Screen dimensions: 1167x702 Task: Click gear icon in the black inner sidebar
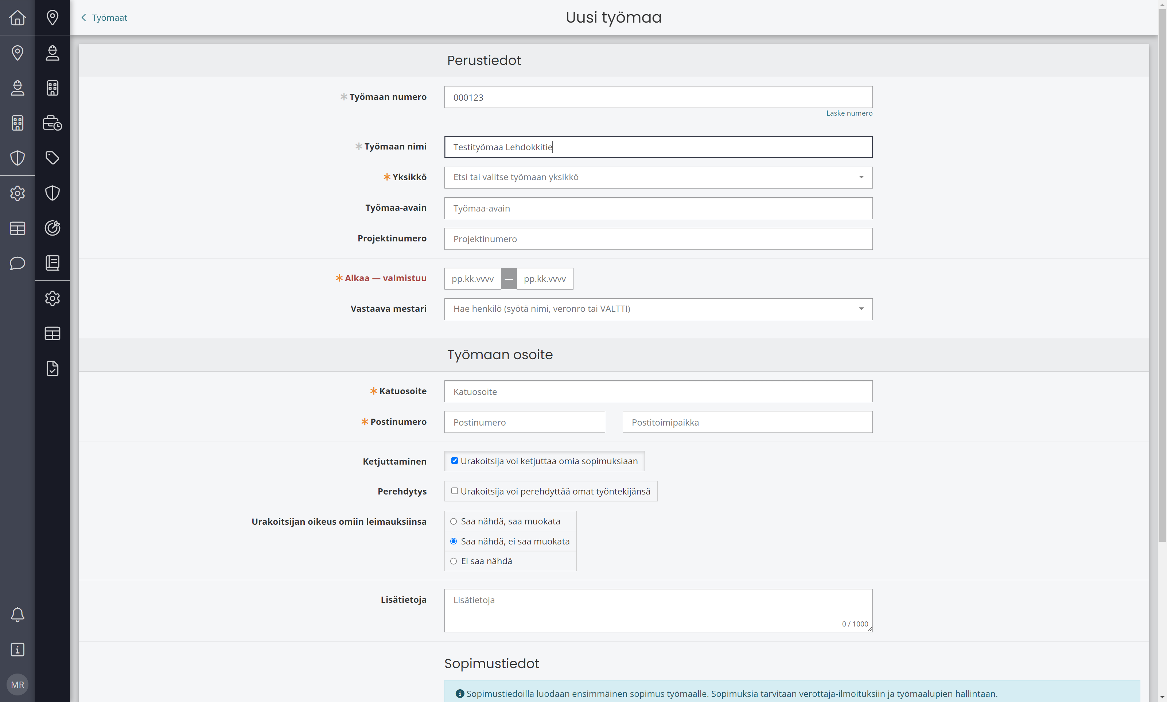tap(52, 298)
